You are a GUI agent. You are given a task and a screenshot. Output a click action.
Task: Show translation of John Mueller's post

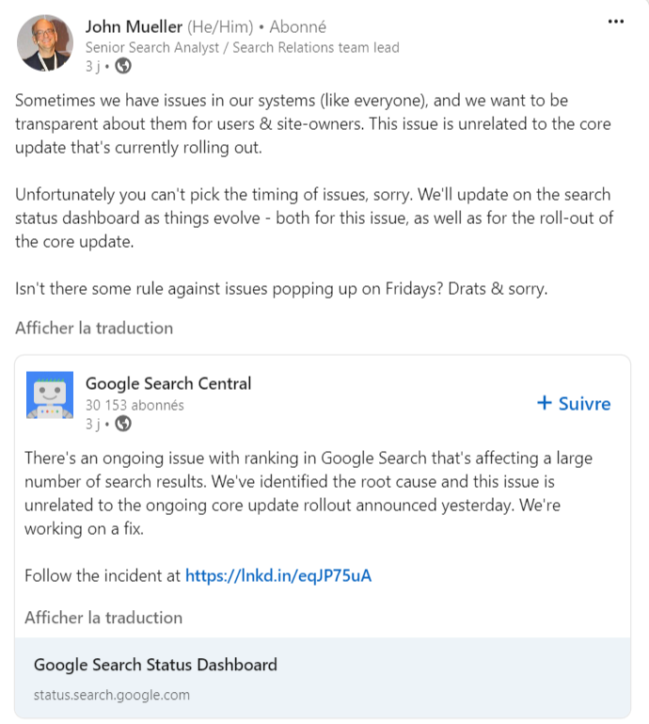coord(94,328)
